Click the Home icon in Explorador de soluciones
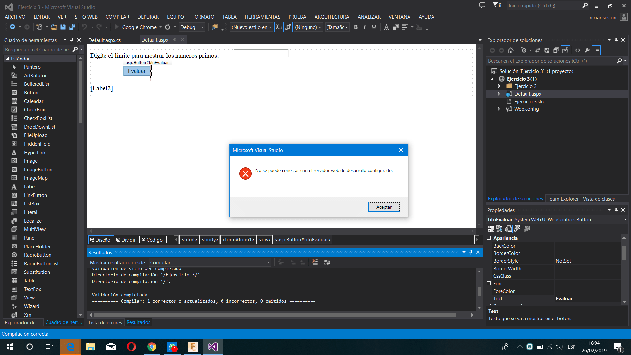Screen dimensions: 631x355 [x=510, y=50]
